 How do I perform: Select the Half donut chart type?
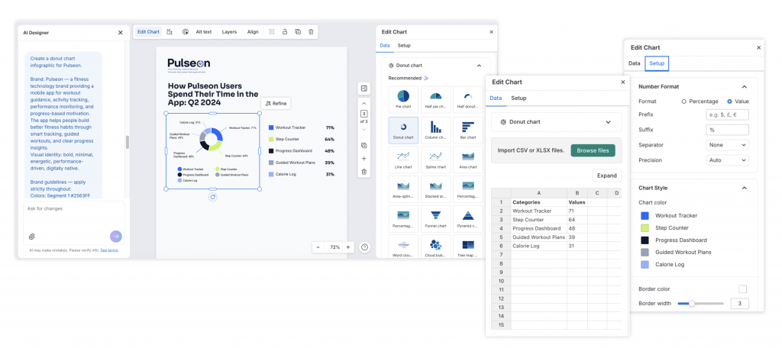tap(468, 99)
